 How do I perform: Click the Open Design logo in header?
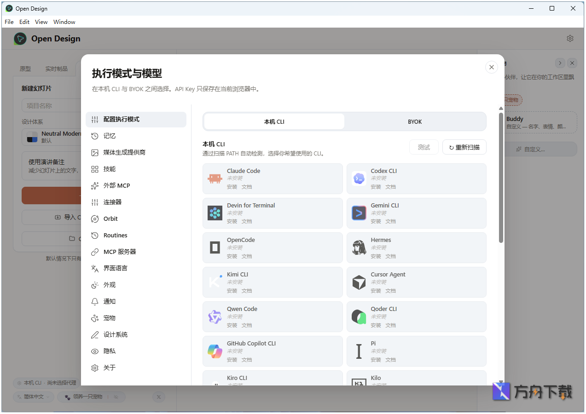click(20, 39)
